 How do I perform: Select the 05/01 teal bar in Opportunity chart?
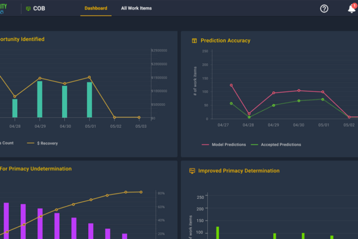(89, 100)
